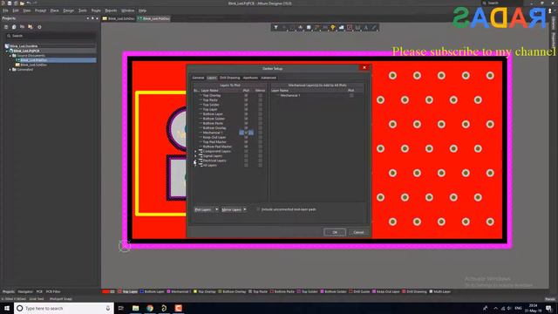Select the place line tool icon
The image size is (558, 314).
pyautogui.click(x=374, y=27)
